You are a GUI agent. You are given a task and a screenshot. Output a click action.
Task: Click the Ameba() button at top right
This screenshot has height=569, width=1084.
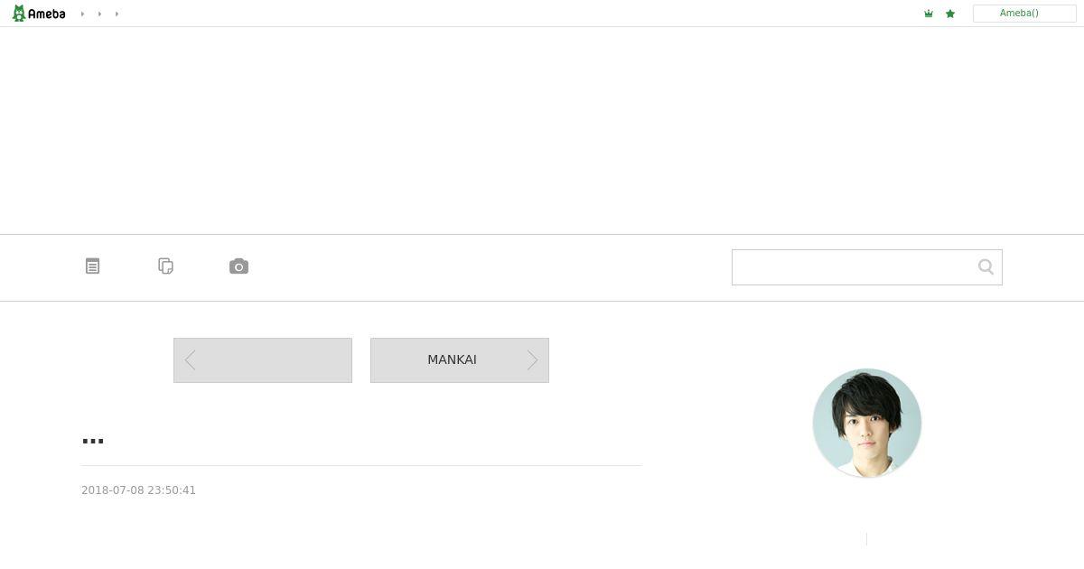[1024, 14]
